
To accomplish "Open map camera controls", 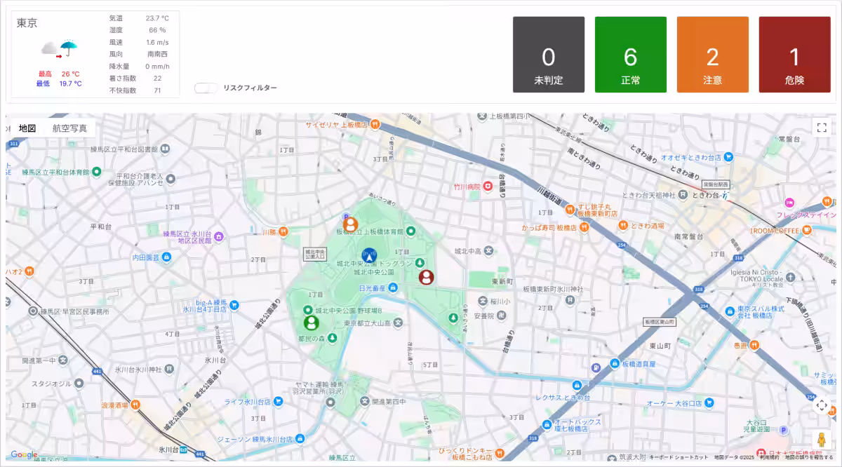I will click(822, 405).
